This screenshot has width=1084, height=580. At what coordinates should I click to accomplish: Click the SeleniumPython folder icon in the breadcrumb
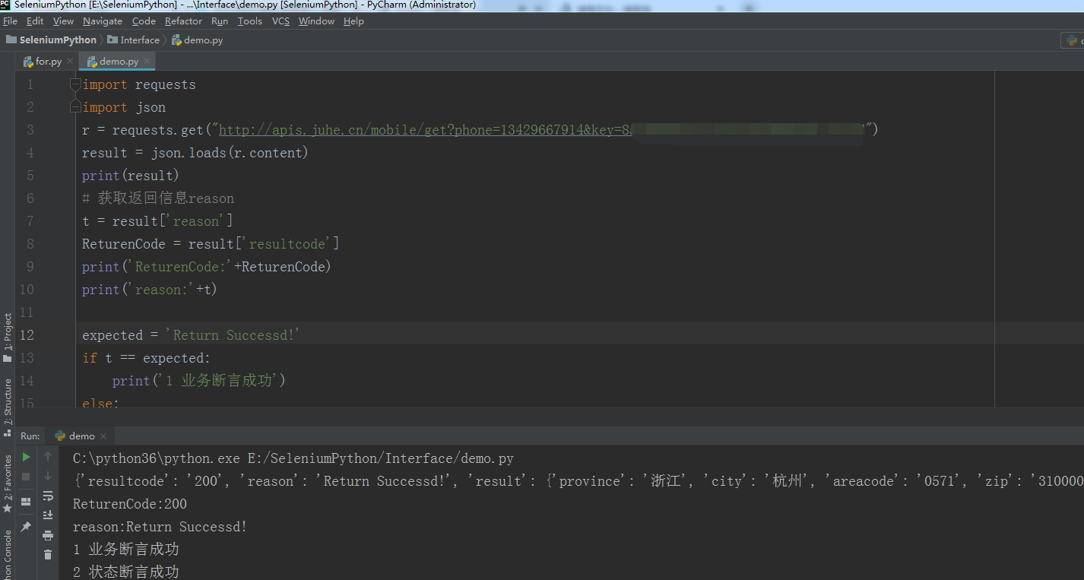tap(11, 40)
